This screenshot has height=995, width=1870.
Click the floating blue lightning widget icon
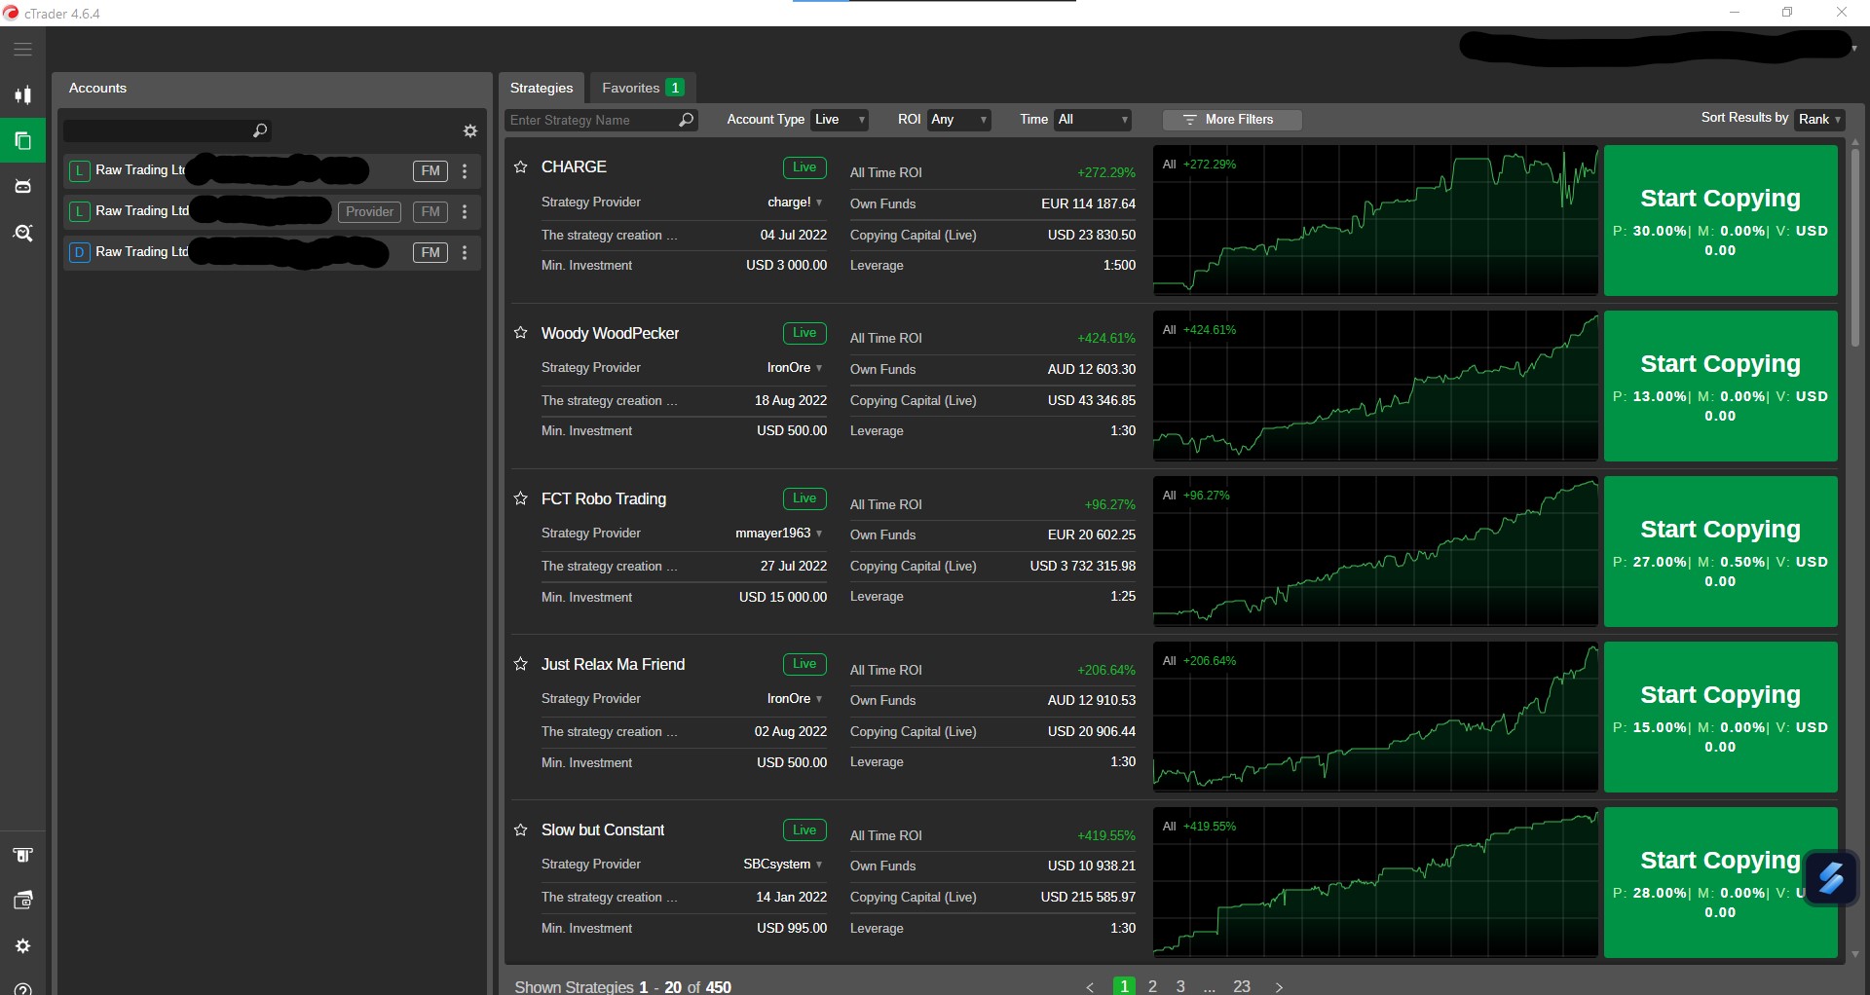(1831, 878)
